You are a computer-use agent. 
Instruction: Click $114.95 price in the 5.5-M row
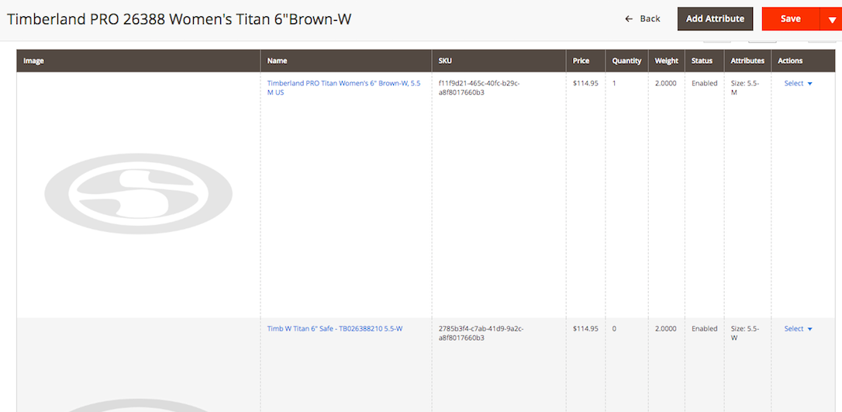coord(585,83)
